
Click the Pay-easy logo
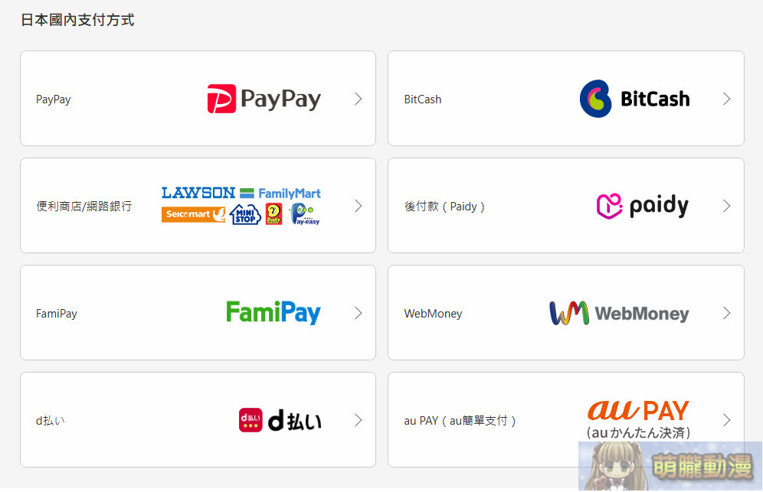305,214
